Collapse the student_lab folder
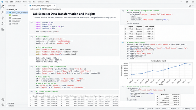The image size is (196, 110). pyautogui.click(x=7, y=9)
